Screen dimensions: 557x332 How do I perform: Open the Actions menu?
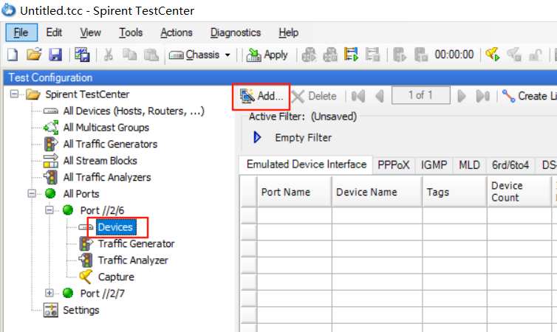(177, 32)
